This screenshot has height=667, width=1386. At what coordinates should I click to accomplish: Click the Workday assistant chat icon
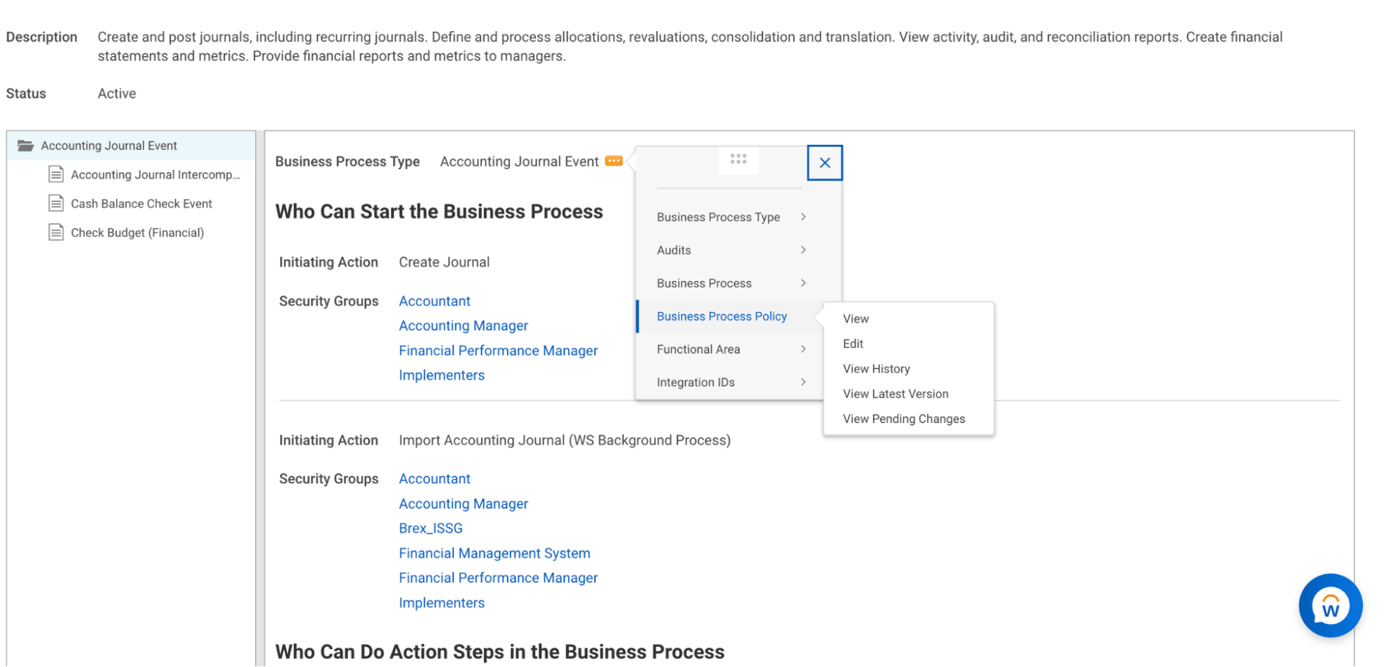click(1330, 605)
